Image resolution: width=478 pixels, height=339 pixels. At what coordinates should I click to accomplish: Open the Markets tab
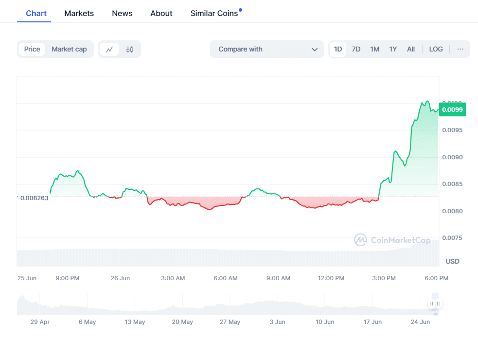[x=79, y=14]
